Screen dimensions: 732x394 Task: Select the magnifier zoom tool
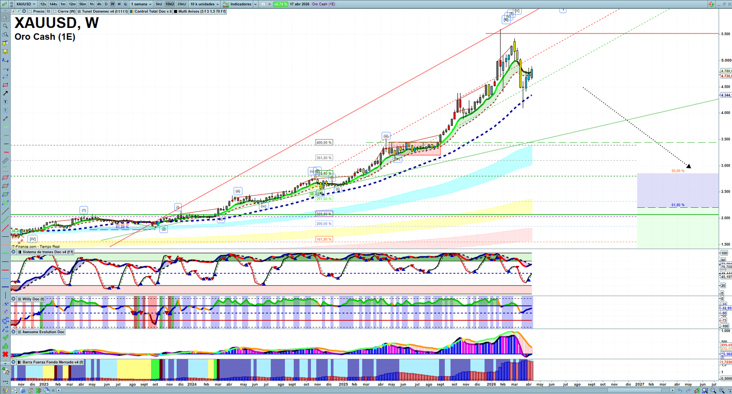5,26
